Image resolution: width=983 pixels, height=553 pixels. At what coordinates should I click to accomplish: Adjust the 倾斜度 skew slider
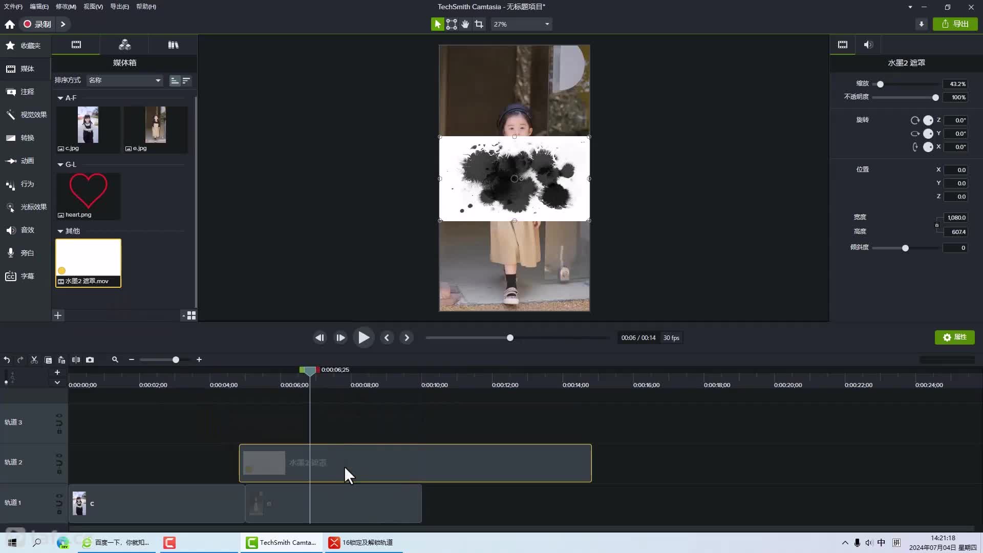click(905, 248)
